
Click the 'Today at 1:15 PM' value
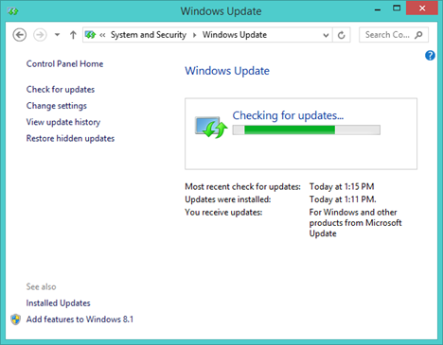tap(342, 186)
